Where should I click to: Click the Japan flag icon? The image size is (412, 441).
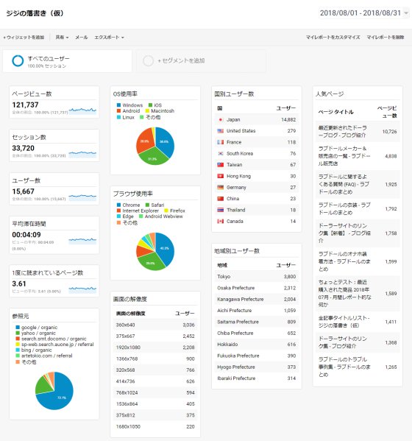tap(221, 119)
